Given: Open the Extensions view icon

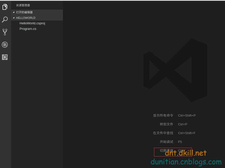Looking at the screenshot, I should pyautogui.click(x=5, y=57).
